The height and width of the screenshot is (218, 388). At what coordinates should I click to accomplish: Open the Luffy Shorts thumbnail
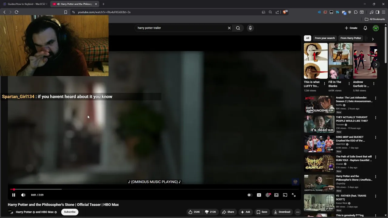(316, 61)
